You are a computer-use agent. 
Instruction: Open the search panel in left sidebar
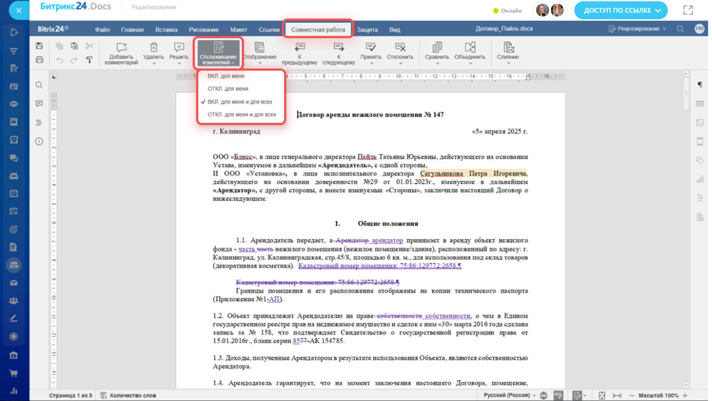point(39,85)
